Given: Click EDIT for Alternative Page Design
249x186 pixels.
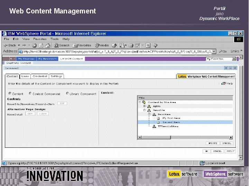Looking at the screenshot, I should point(30,114).
